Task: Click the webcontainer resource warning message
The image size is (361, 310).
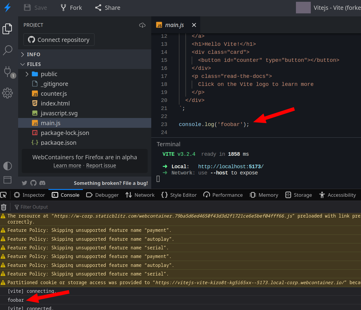Action: [180, 219]
